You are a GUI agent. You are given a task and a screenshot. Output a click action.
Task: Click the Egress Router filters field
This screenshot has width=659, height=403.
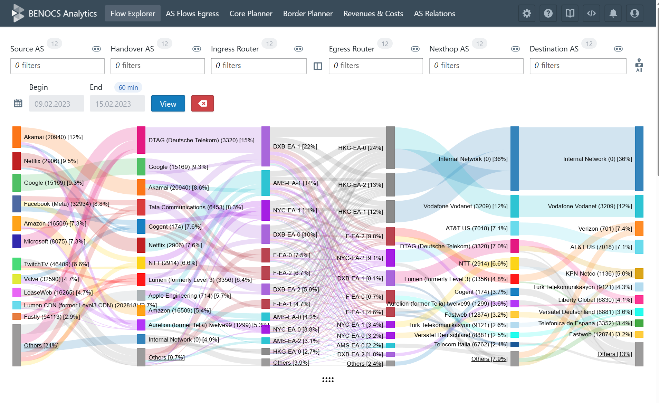tap(376, 66)
